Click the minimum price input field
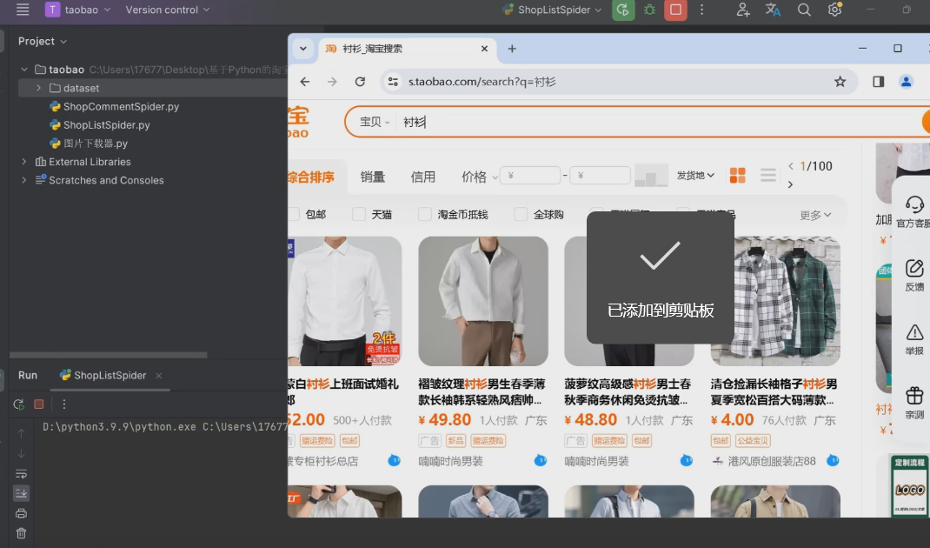Screen dimensions: 930x548 [530, 175]
